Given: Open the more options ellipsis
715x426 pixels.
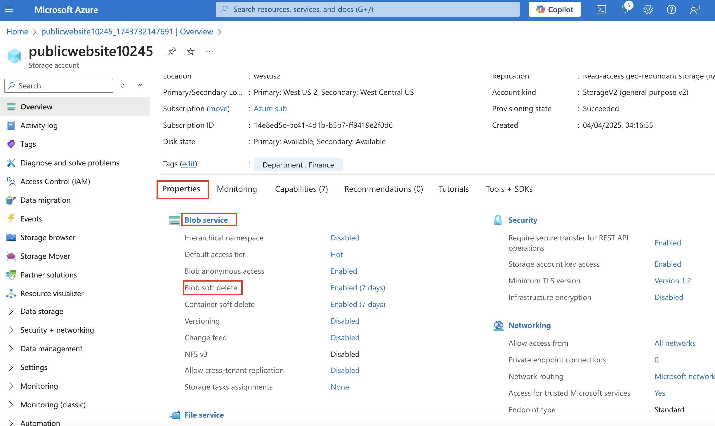Looking at the screenshot, I should (x=209, y=52).
